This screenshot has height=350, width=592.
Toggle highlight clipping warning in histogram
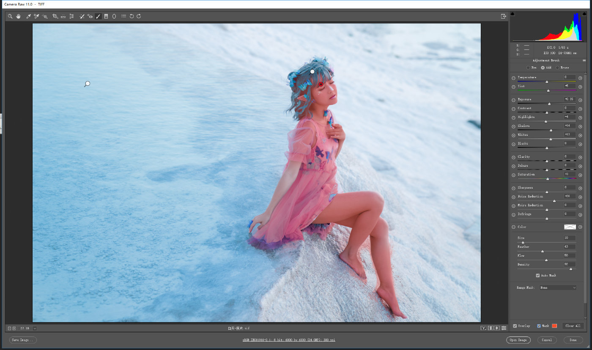584,14
